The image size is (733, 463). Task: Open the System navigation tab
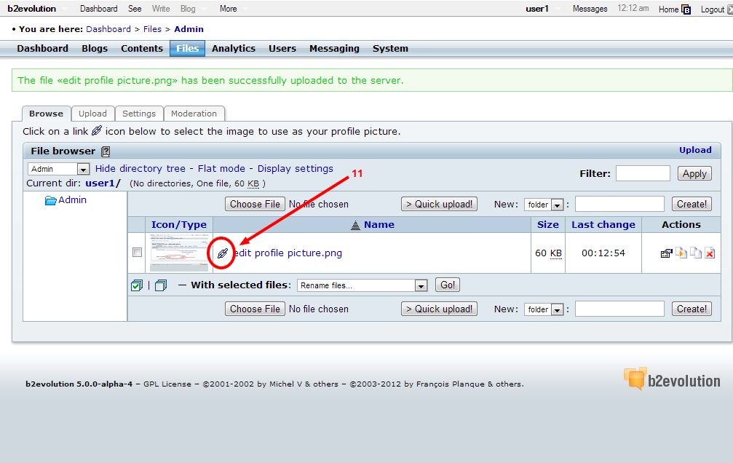(x=390, y=49)
